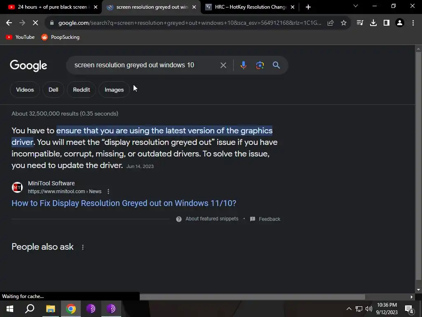Image resolution: width=422 pixels, height=317 pixels.
Task: Search by image with Google Lens icon
Action: pos(260,65)
